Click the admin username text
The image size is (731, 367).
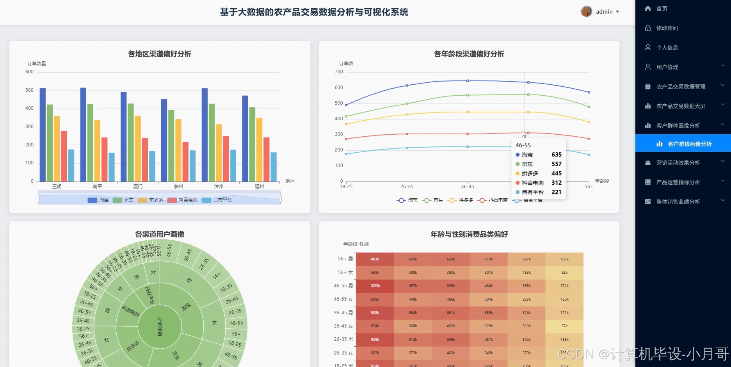(604, 12)
